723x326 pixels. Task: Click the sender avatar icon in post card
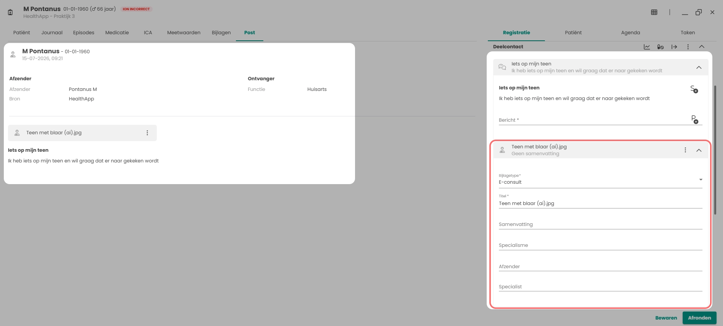tap(13, 54)
